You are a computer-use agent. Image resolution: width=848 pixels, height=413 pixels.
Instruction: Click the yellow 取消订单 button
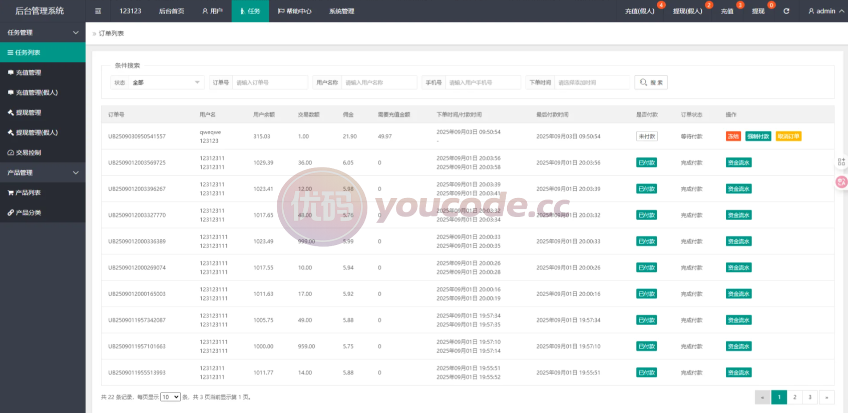788,136
